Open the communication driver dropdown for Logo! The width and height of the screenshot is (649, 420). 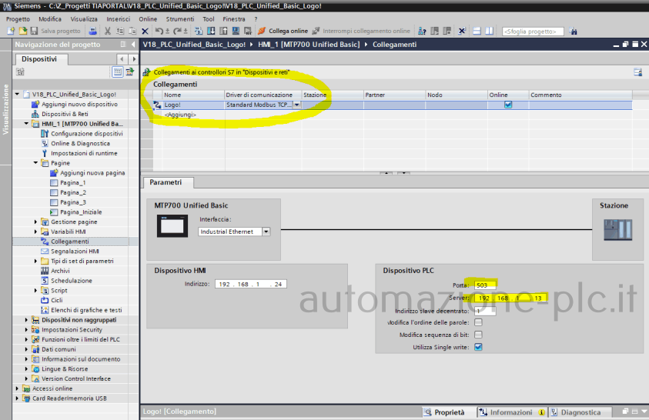(296, 105)
